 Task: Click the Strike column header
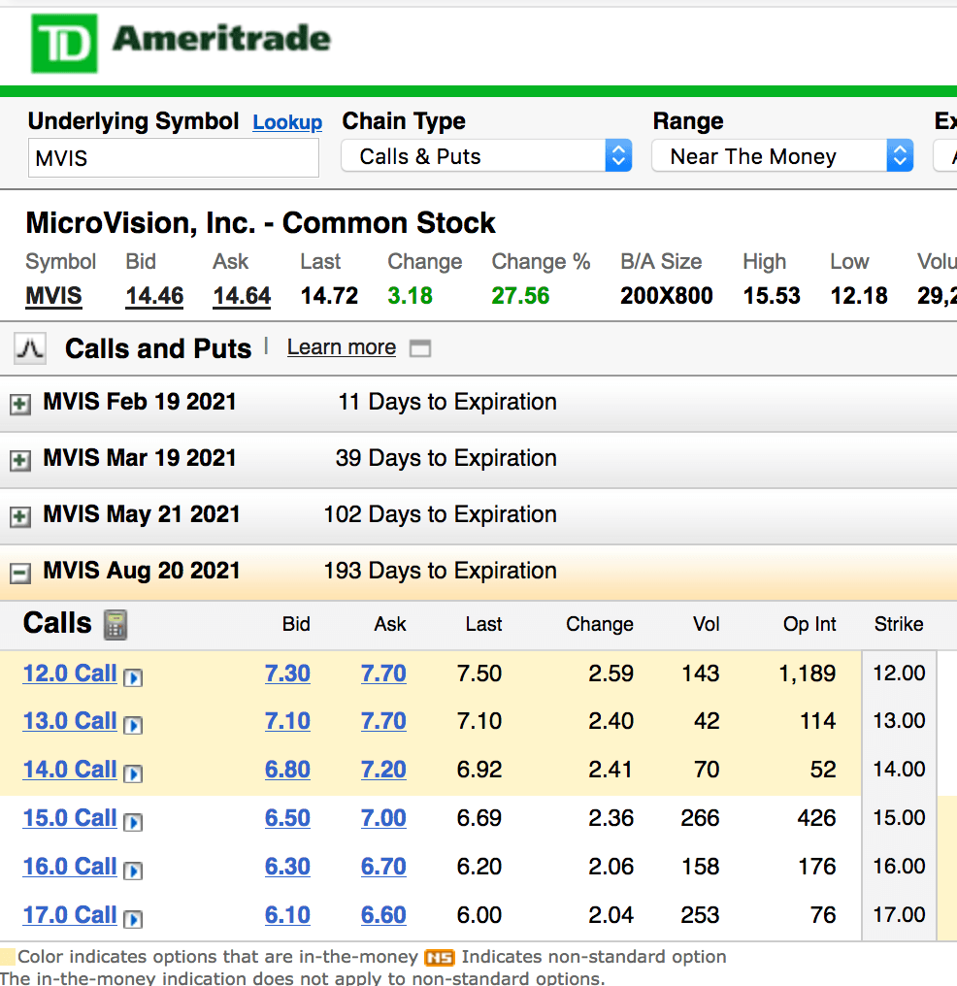point(899,624)
